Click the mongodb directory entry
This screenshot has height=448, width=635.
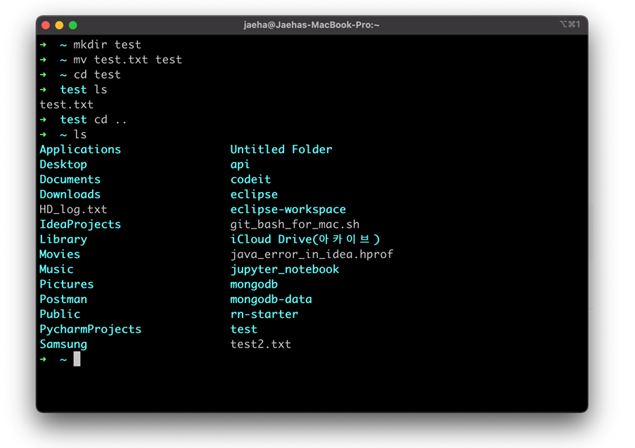pos(254,284)
